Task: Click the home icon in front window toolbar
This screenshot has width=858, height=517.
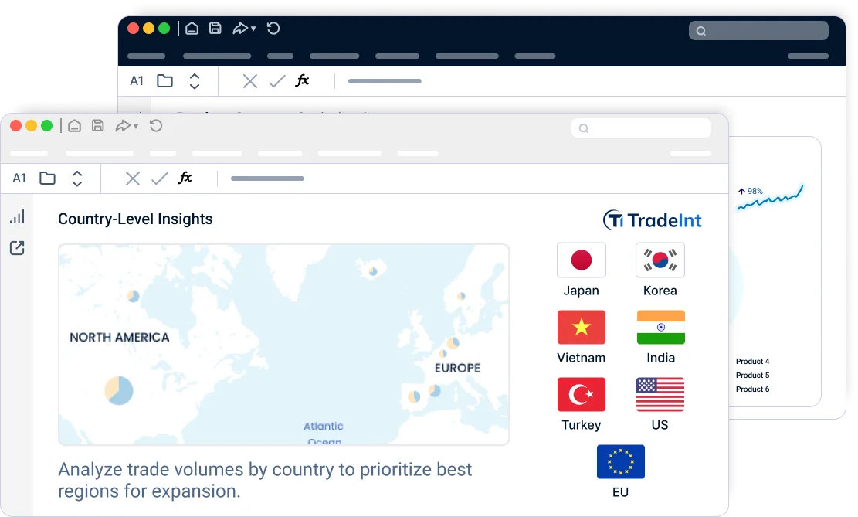Action: tap(74, 126)
